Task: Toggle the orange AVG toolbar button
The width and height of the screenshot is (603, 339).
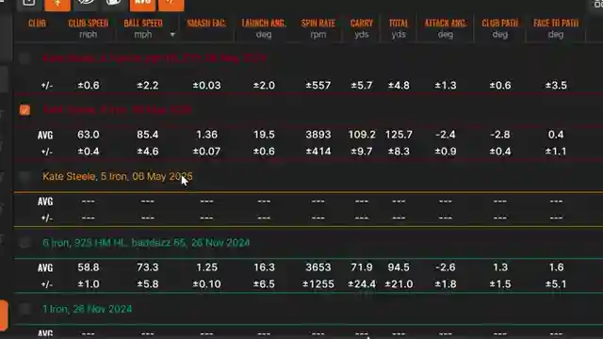Action: click(x=142, y=4)
